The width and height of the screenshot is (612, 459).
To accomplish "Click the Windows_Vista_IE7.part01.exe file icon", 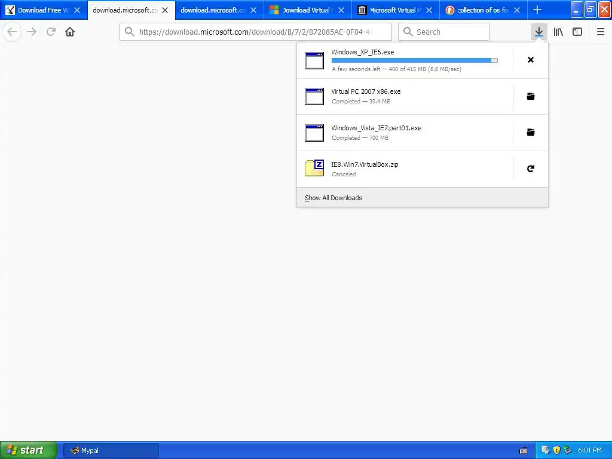I will tap(314, 133).
